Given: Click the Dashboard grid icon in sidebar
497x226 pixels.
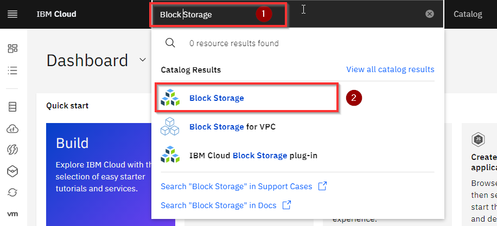Looking at the screenshot, I should click(12, 48).
